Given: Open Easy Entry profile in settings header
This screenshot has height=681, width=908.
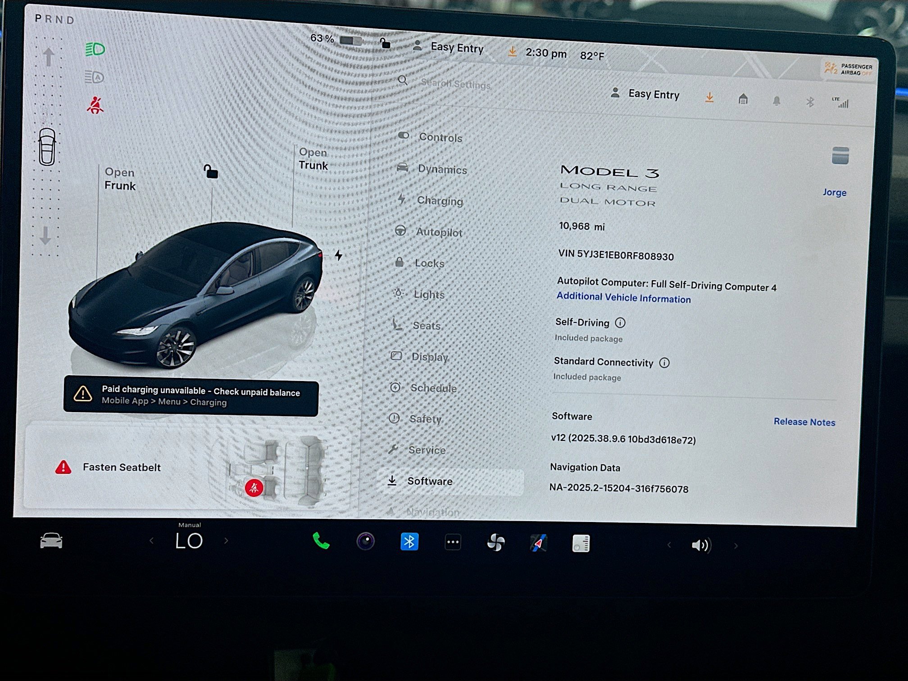Looking at the screenshot, I should click(x=645, y=94).
